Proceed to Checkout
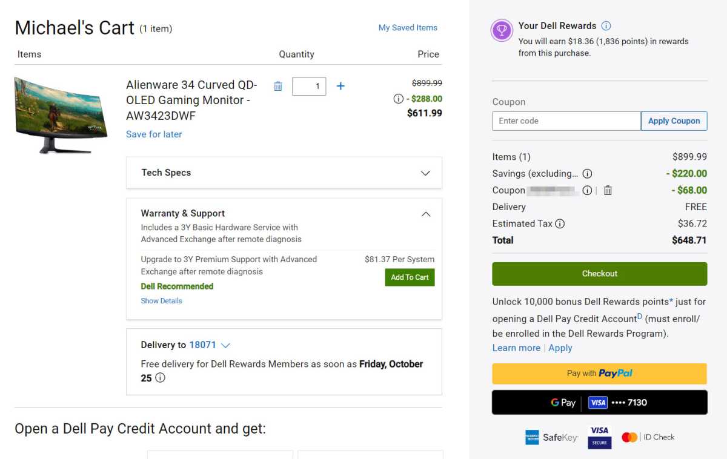The image size is (727, 459). (x=599, y=274)
